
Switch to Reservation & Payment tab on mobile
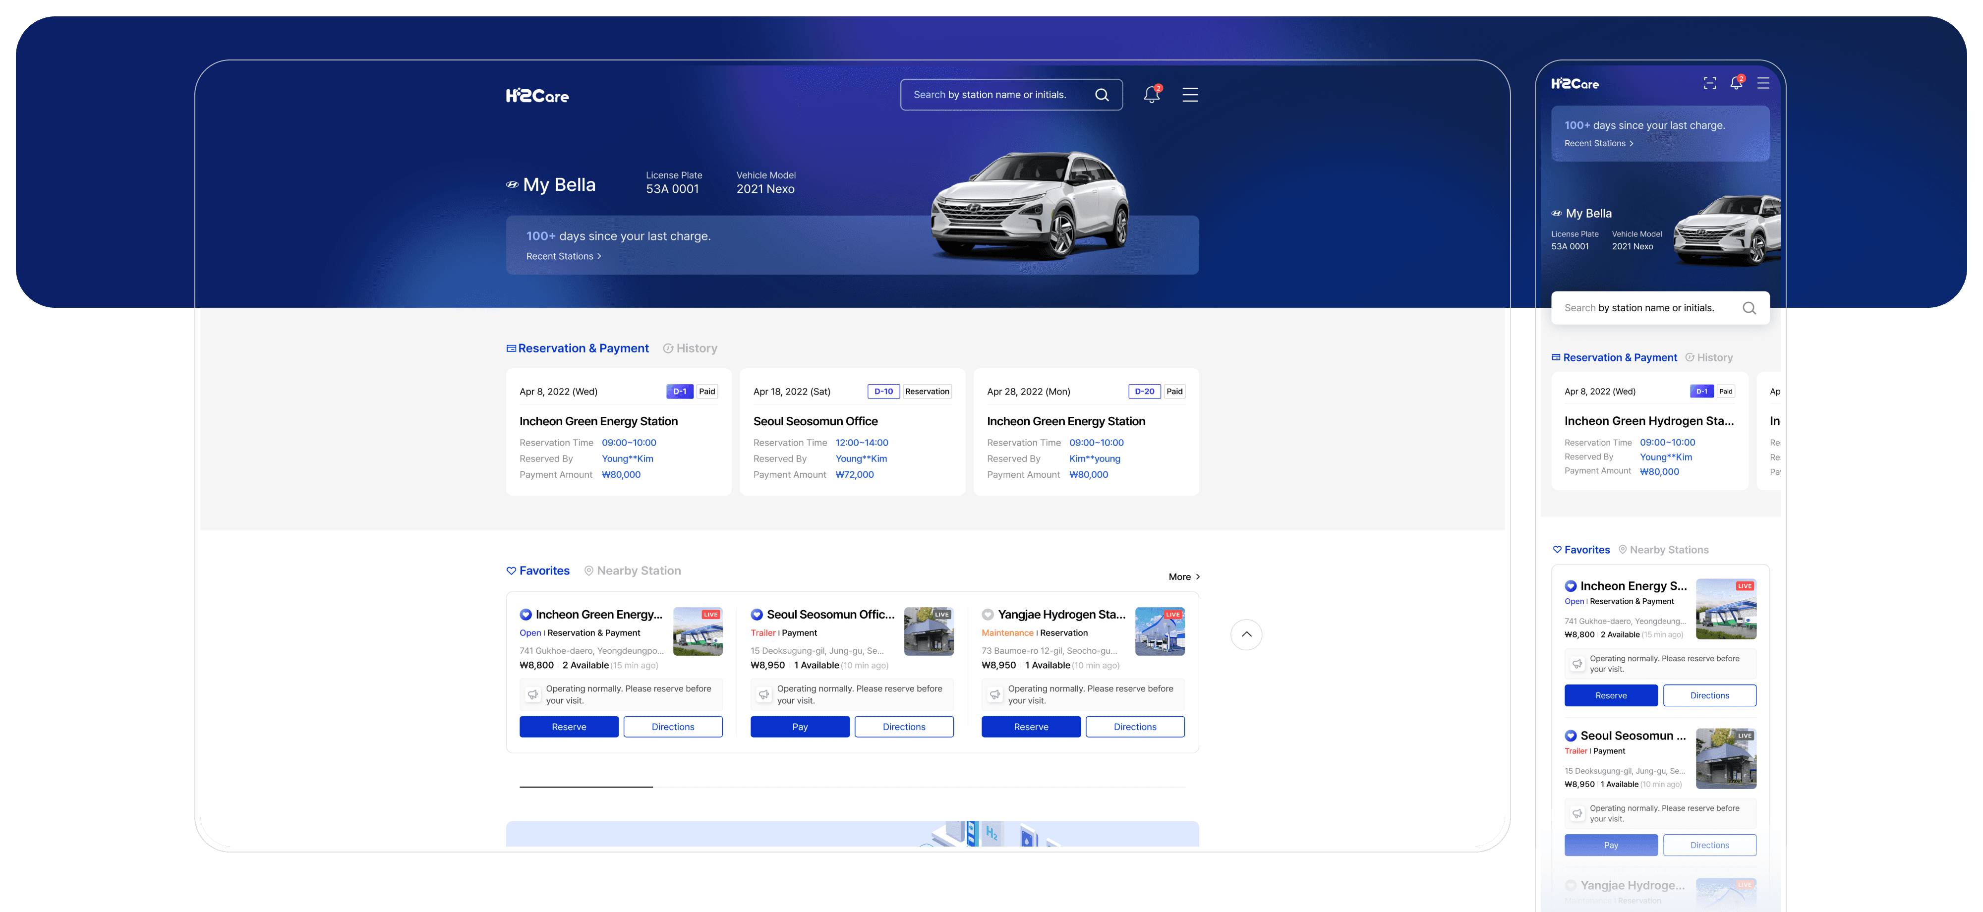coord(1614,357)
